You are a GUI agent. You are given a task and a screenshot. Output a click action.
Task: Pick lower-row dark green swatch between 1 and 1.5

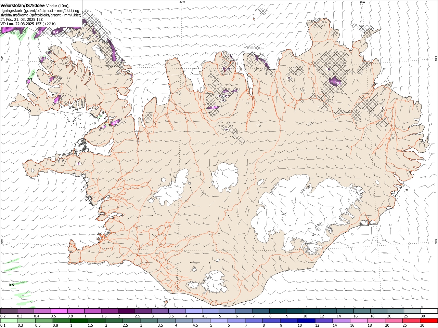click(79, 320)
